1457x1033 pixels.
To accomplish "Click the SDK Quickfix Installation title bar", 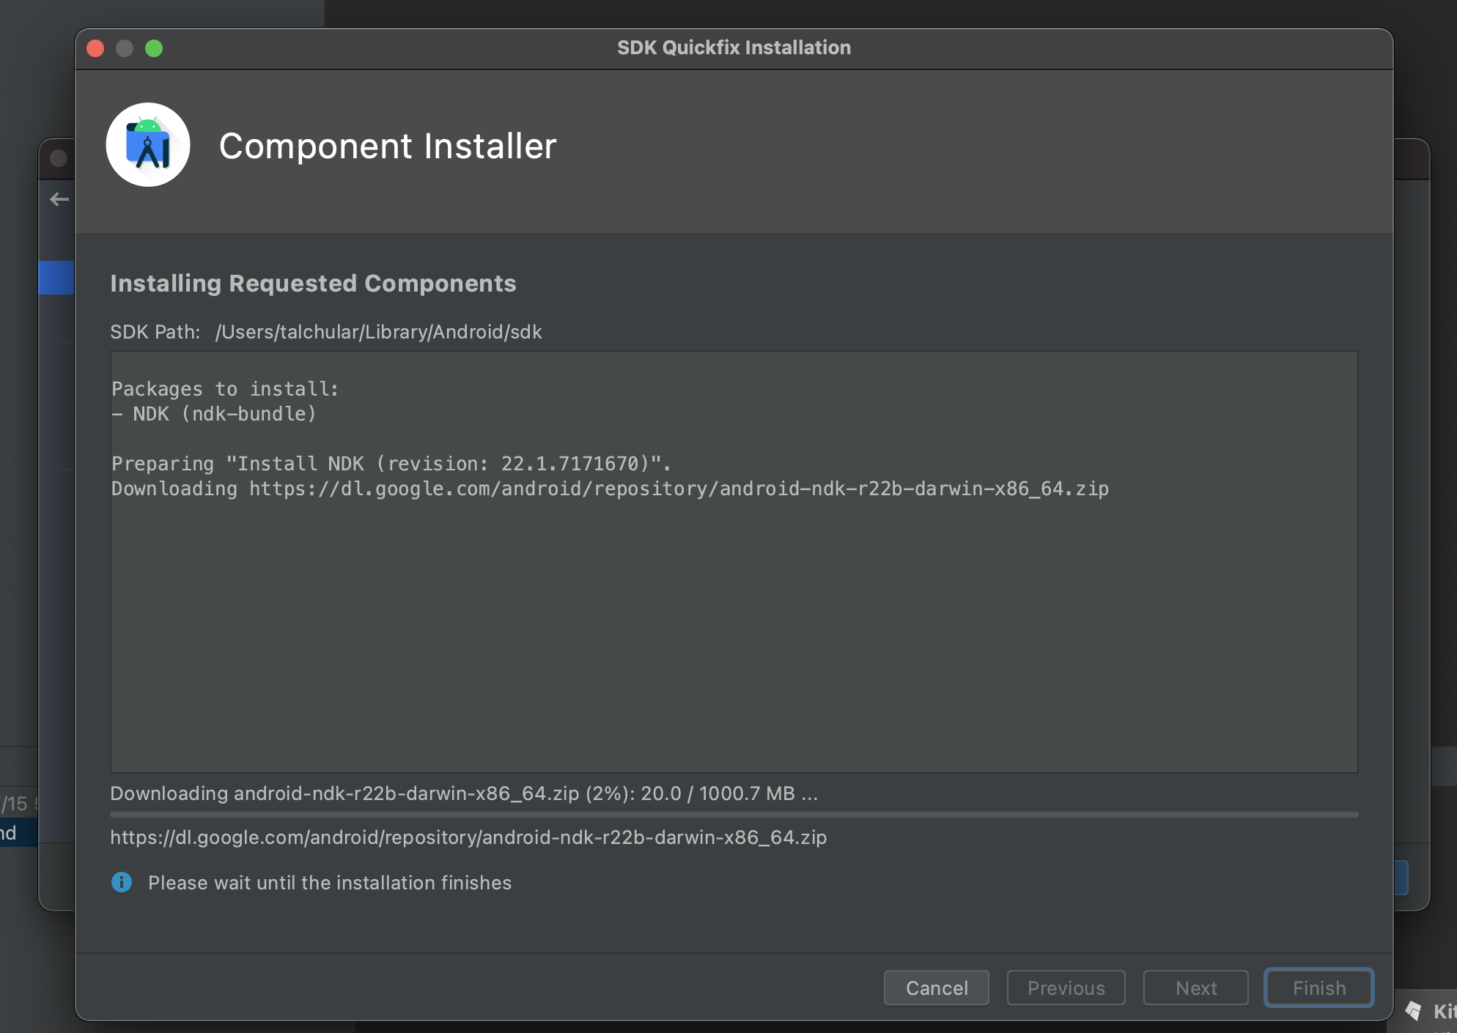I will (733, 48).
